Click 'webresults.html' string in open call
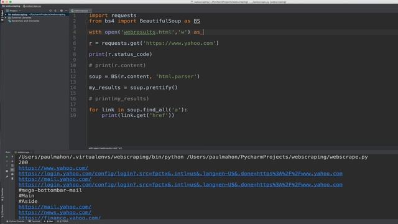398x224 pixels. pyautogui.click(x=148, y=32)
